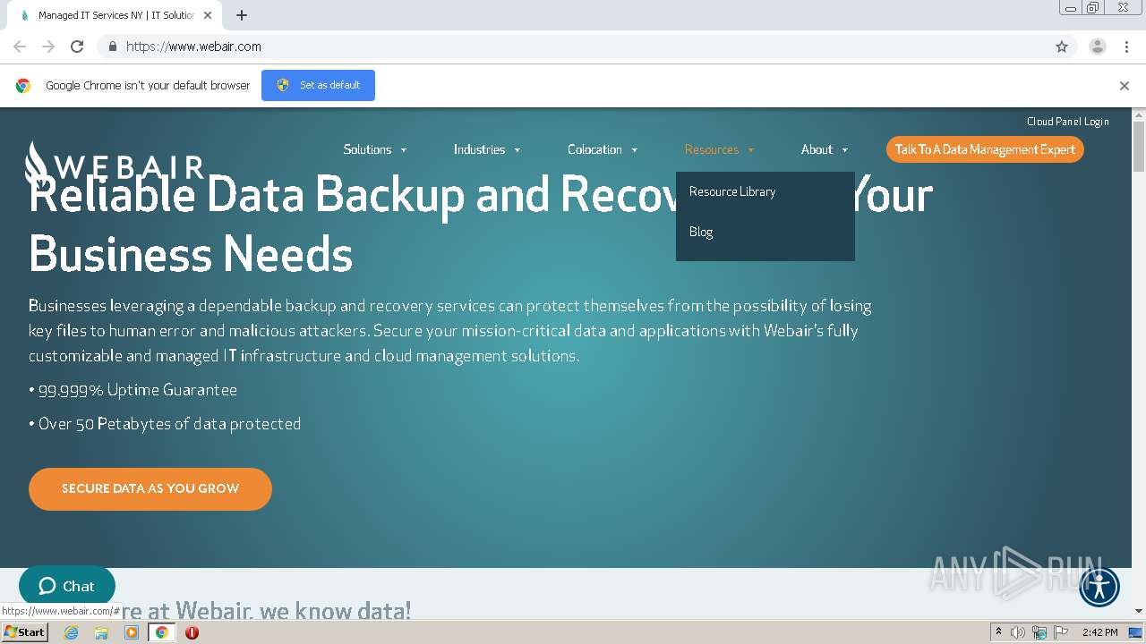1146x644 pixels.
Task: Click the Webair logo
Action: pos(115,164)
